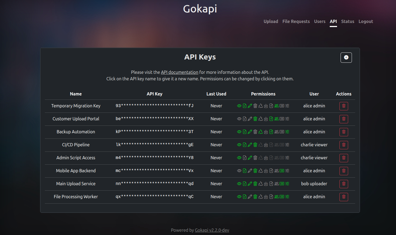
Task: Click the API key starting with 'kP'
Action: click(154, 132)
